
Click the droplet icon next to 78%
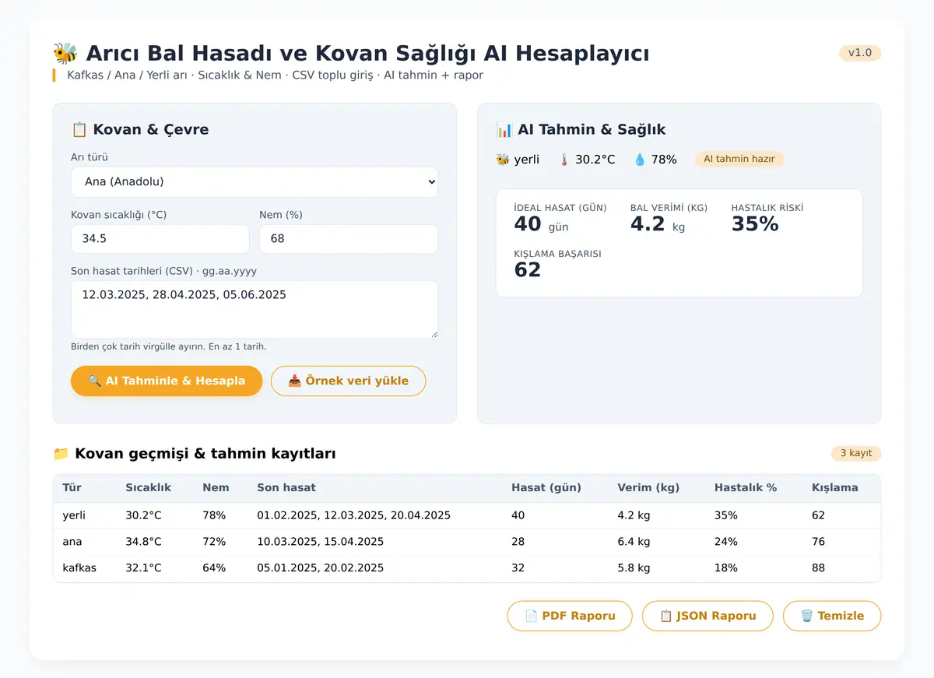tap(640, 159)
